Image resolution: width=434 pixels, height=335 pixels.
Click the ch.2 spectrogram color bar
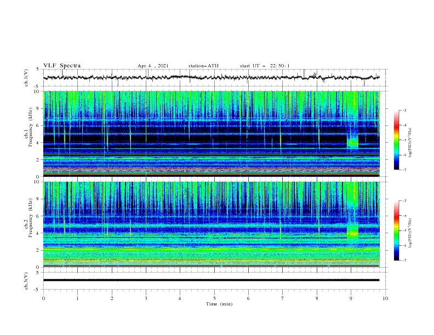[x=397, y=230]
